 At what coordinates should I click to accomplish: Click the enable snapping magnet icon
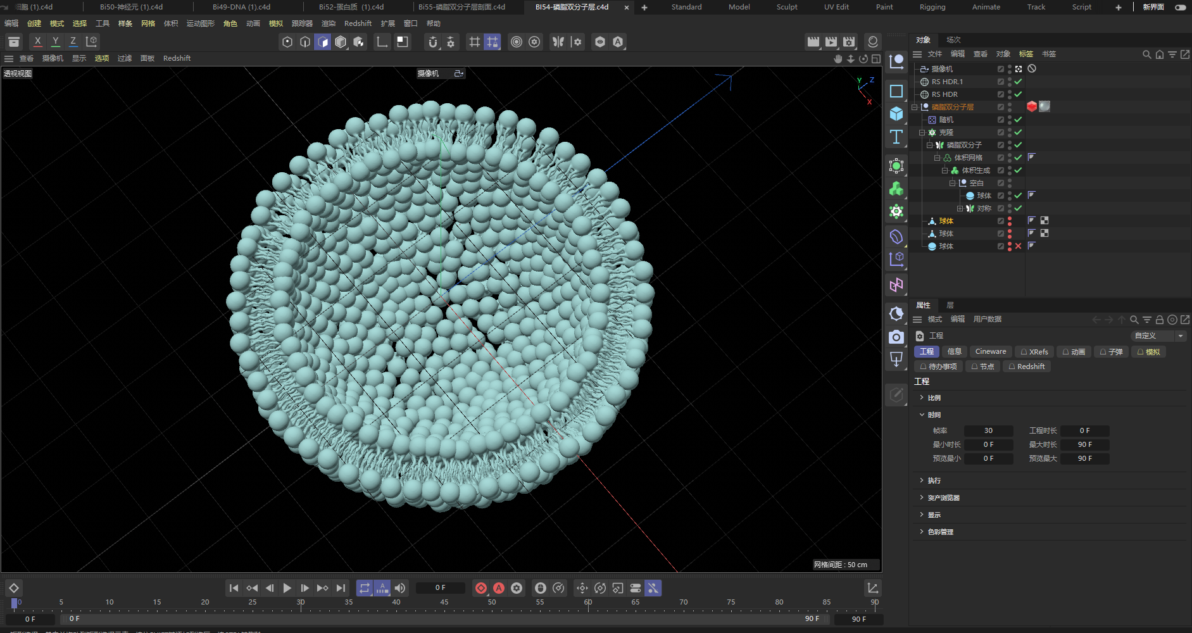pyautogui.click(x=433, y=42)
